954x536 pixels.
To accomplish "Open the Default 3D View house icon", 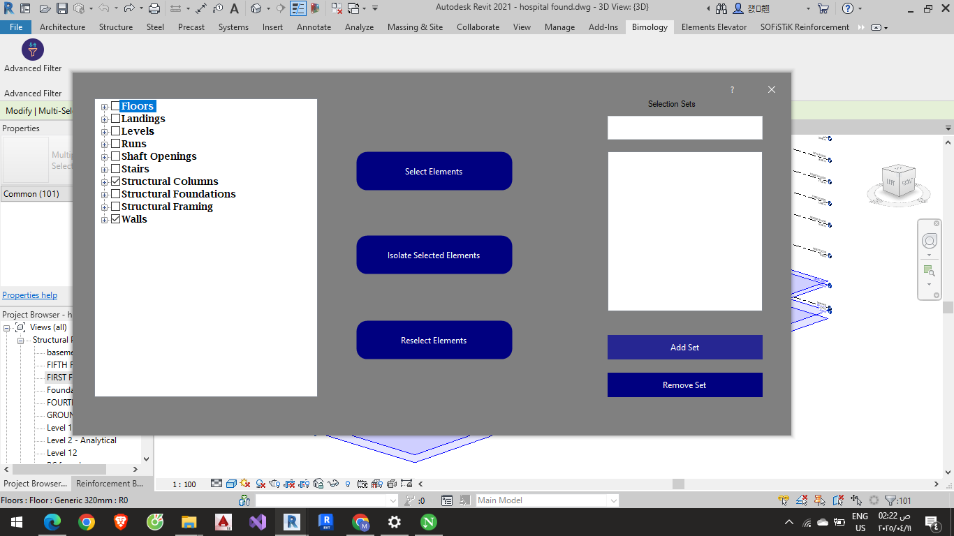I will [256, 8].
